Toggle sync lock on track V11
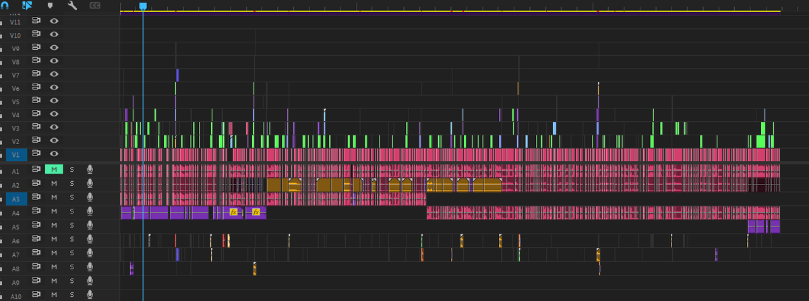This screenshot has height=301, width=809. click(x=37, y=21)
